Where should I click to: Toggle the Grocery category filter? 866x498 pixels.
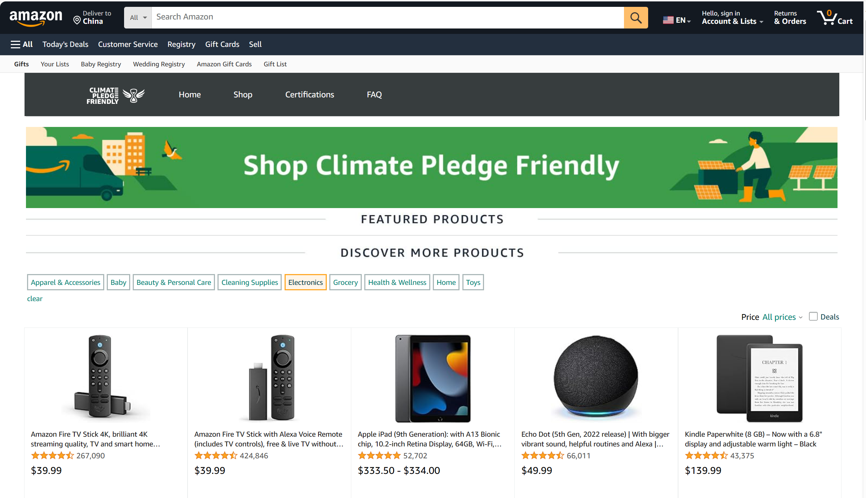345,282
